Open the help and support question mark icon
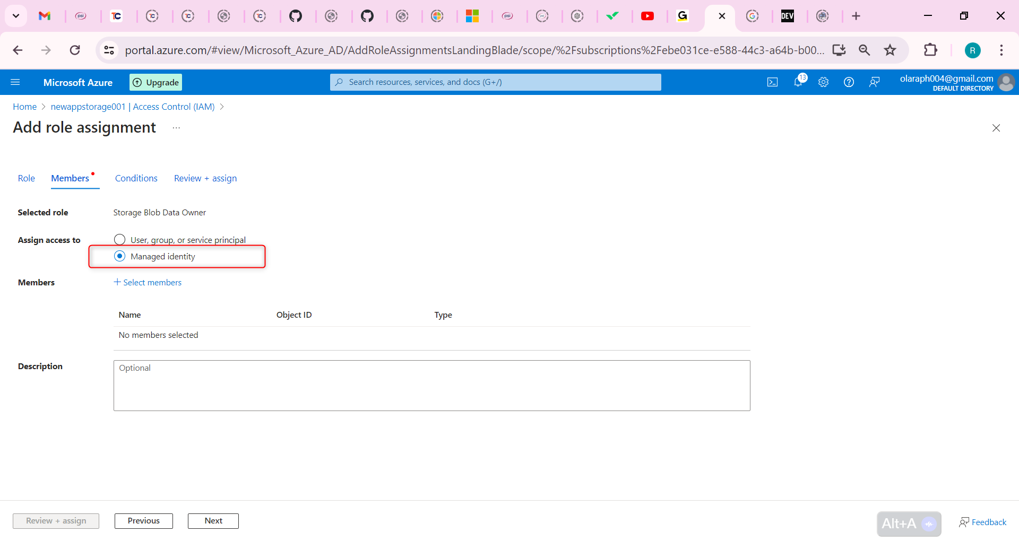This screenshot has width=1019, height=541. 849,82
